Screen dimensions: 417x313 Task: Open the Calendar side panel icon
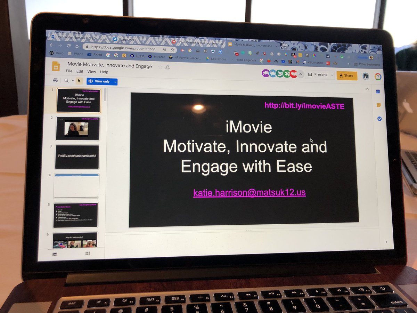click(378, 91)
